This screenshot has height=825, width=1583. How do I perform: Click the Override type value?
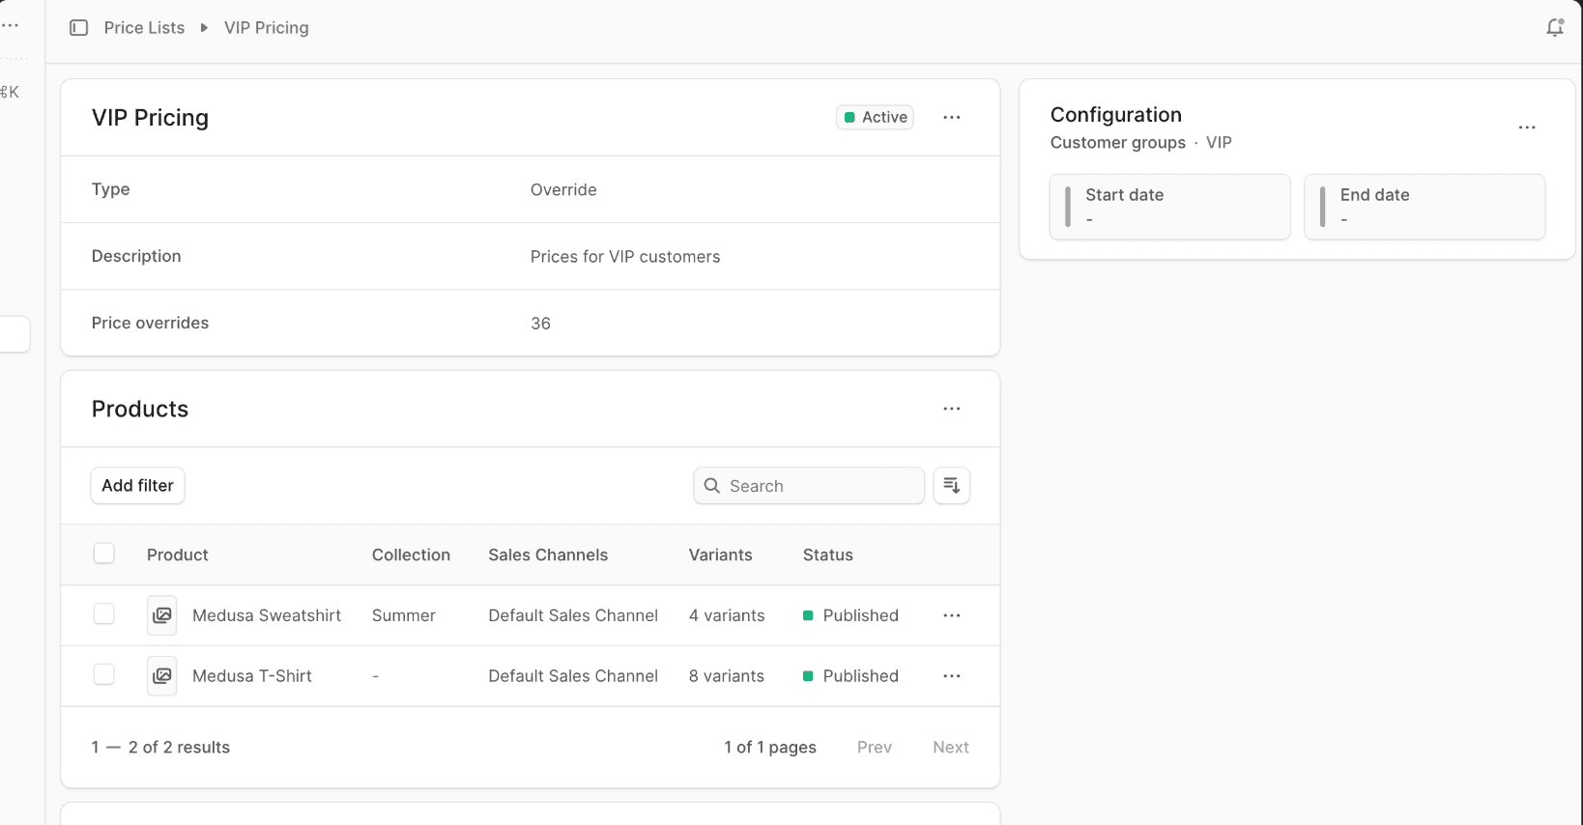pos(563,190)
